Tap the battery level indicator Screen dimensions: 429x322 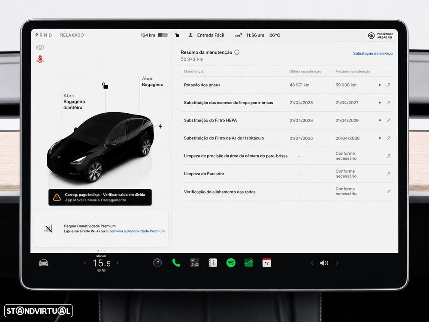click(x=163, y=35)
